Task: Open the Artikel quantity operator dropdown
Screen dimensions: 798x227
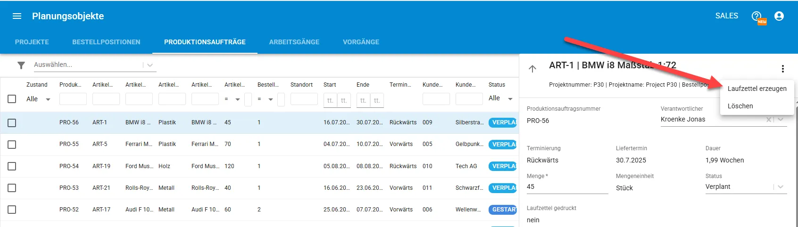Action: 233,99
